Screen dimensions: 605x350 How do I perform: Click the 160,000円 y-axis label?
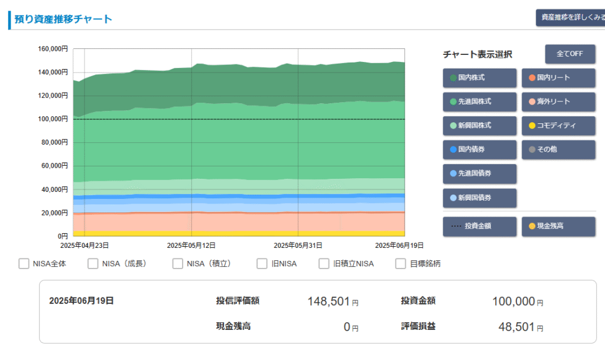coord(53,49)
